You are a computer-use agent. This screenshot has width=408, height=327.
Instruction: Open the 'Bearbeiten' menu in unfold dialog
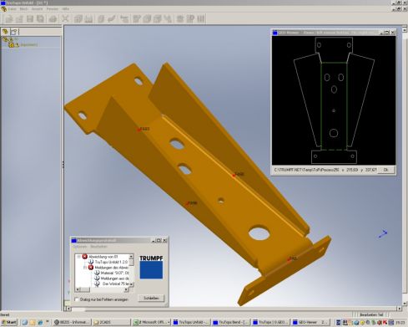tap(98, 247)
